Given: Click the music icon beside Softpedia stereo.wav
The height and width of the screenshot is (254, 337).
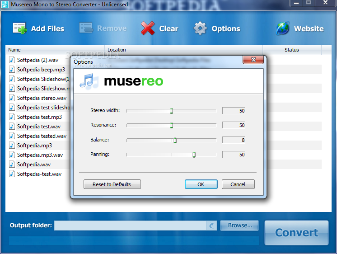Looking at the screenshot, I should point(12,98).
